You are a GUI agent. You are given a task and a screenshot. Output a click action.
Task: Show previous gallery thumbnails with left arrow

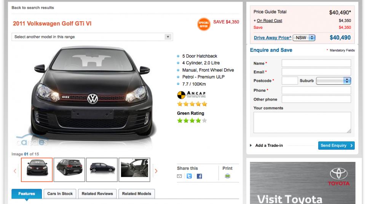15,171
